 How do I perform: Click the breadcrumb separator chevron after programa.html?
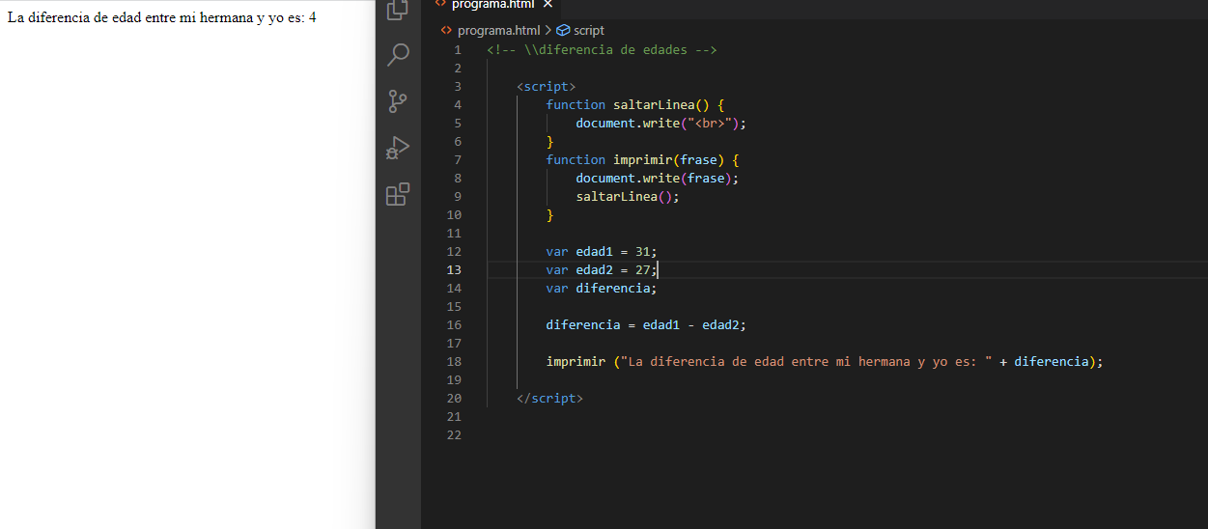[548, 30]
